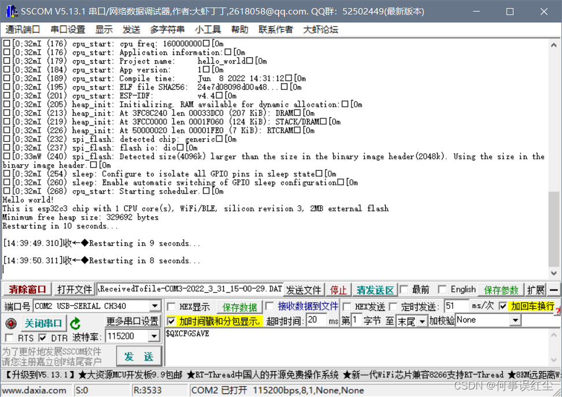Screen dimensions: 562x397
Task: Click the 打开文件 button
Action: coord(75,290)
